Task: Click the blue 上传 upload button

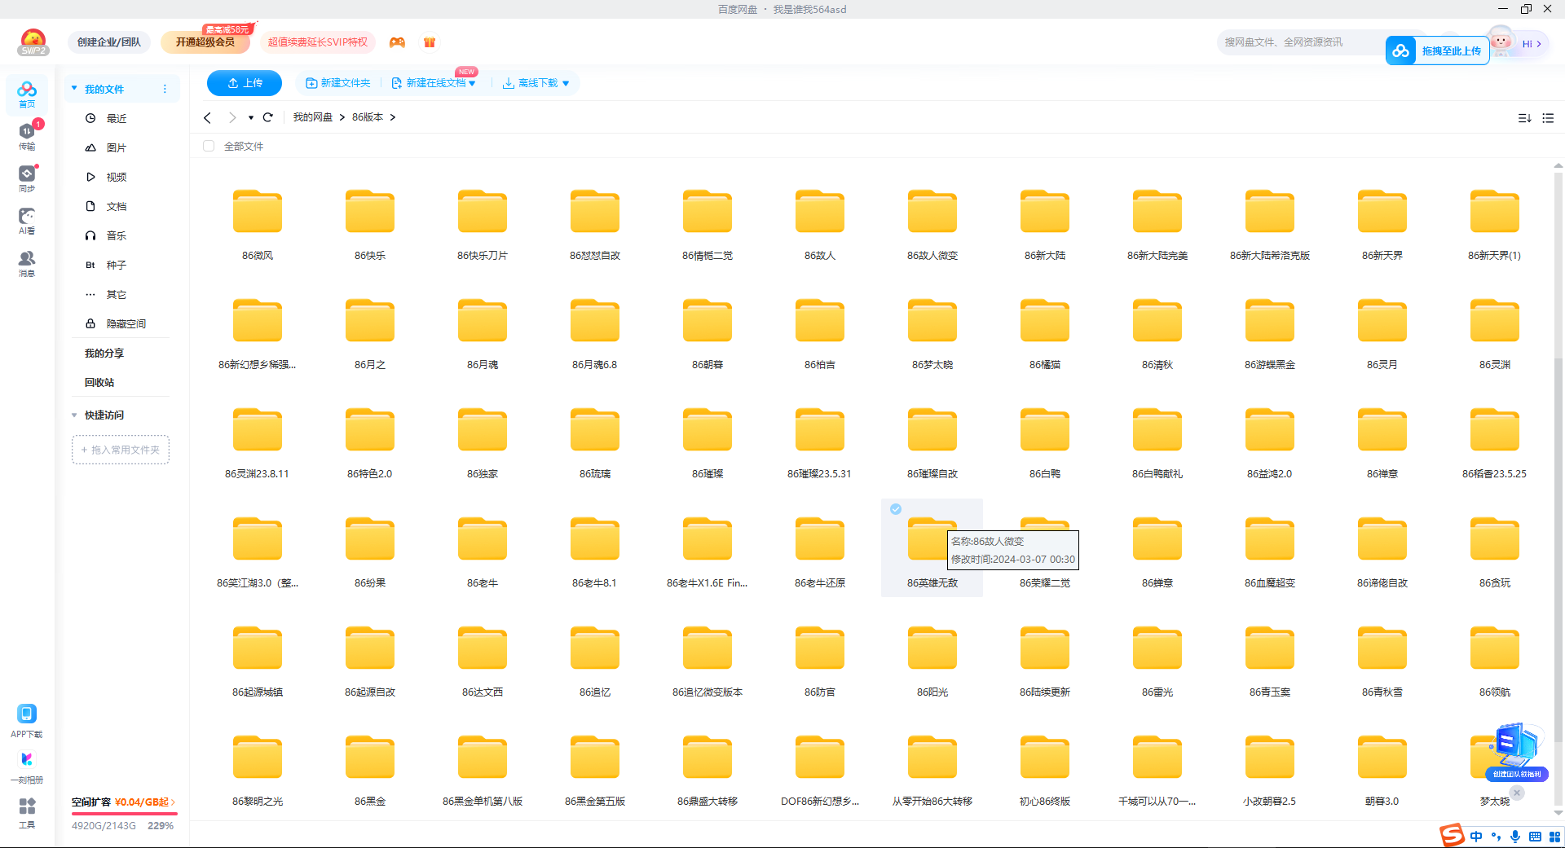Action: (245, 83)
